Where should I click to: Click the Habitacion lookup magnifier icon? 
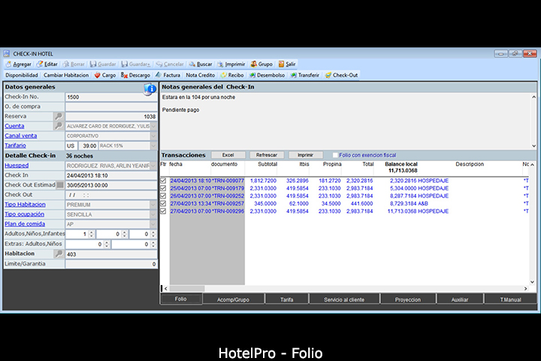tap(59, 254)
